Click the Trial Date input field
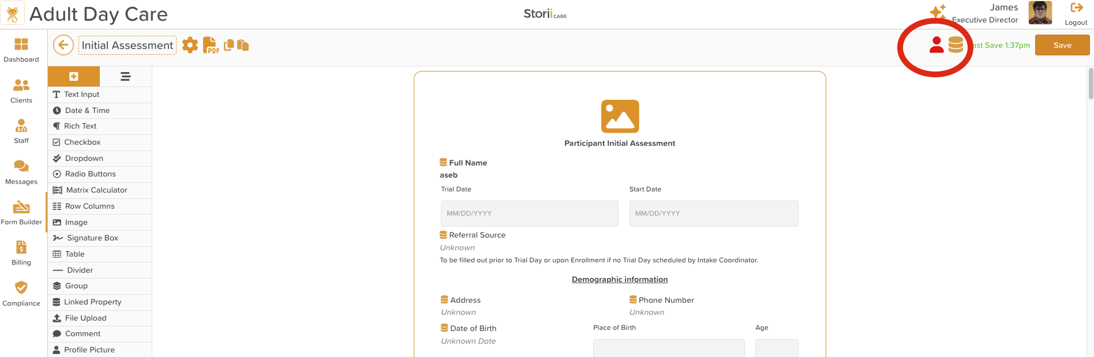1094x357 pixels. point(529,213)
